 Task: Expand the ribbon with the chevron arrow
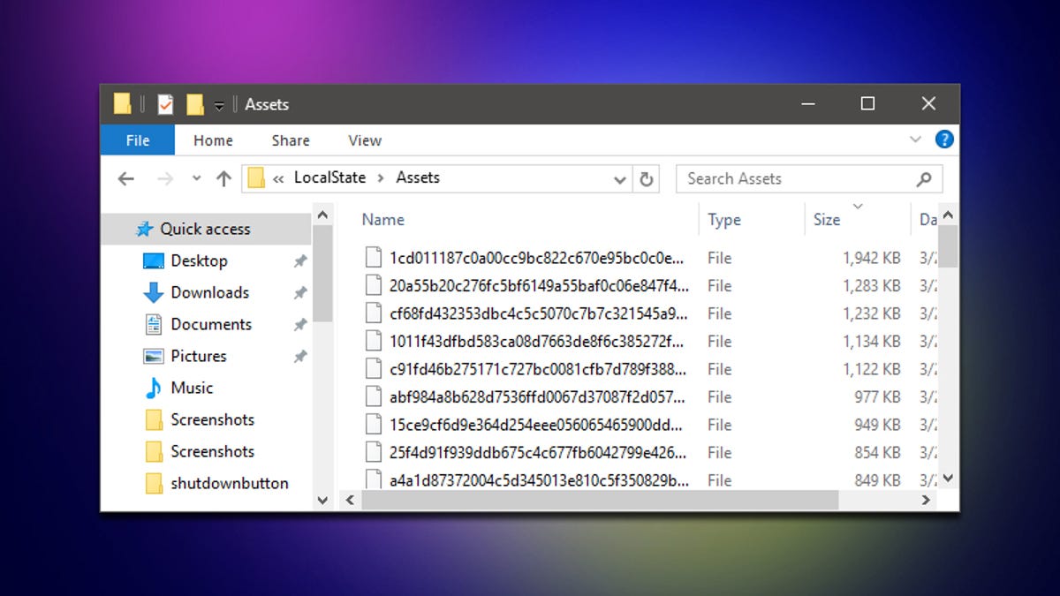pos(915,140)
